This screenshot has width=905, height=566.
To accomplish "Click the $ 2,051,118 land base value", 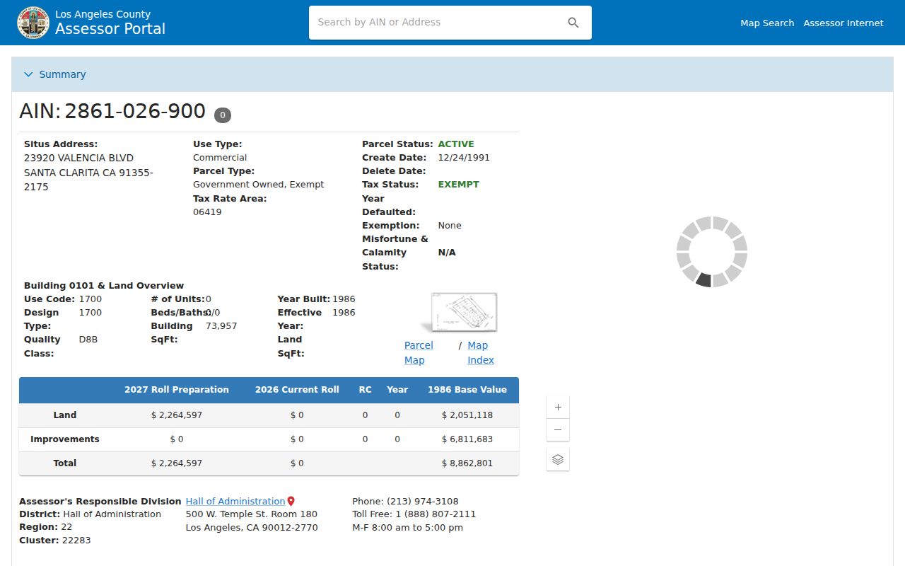I will 467,415.
